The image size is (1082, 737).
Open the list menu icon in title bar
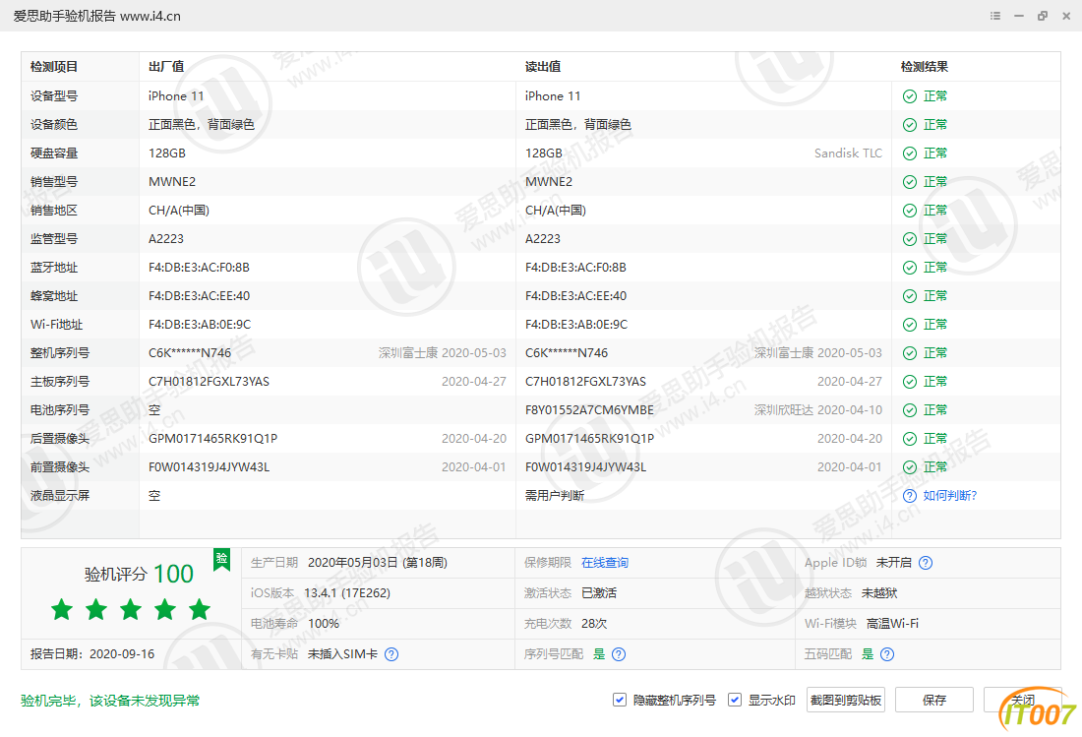995,16
